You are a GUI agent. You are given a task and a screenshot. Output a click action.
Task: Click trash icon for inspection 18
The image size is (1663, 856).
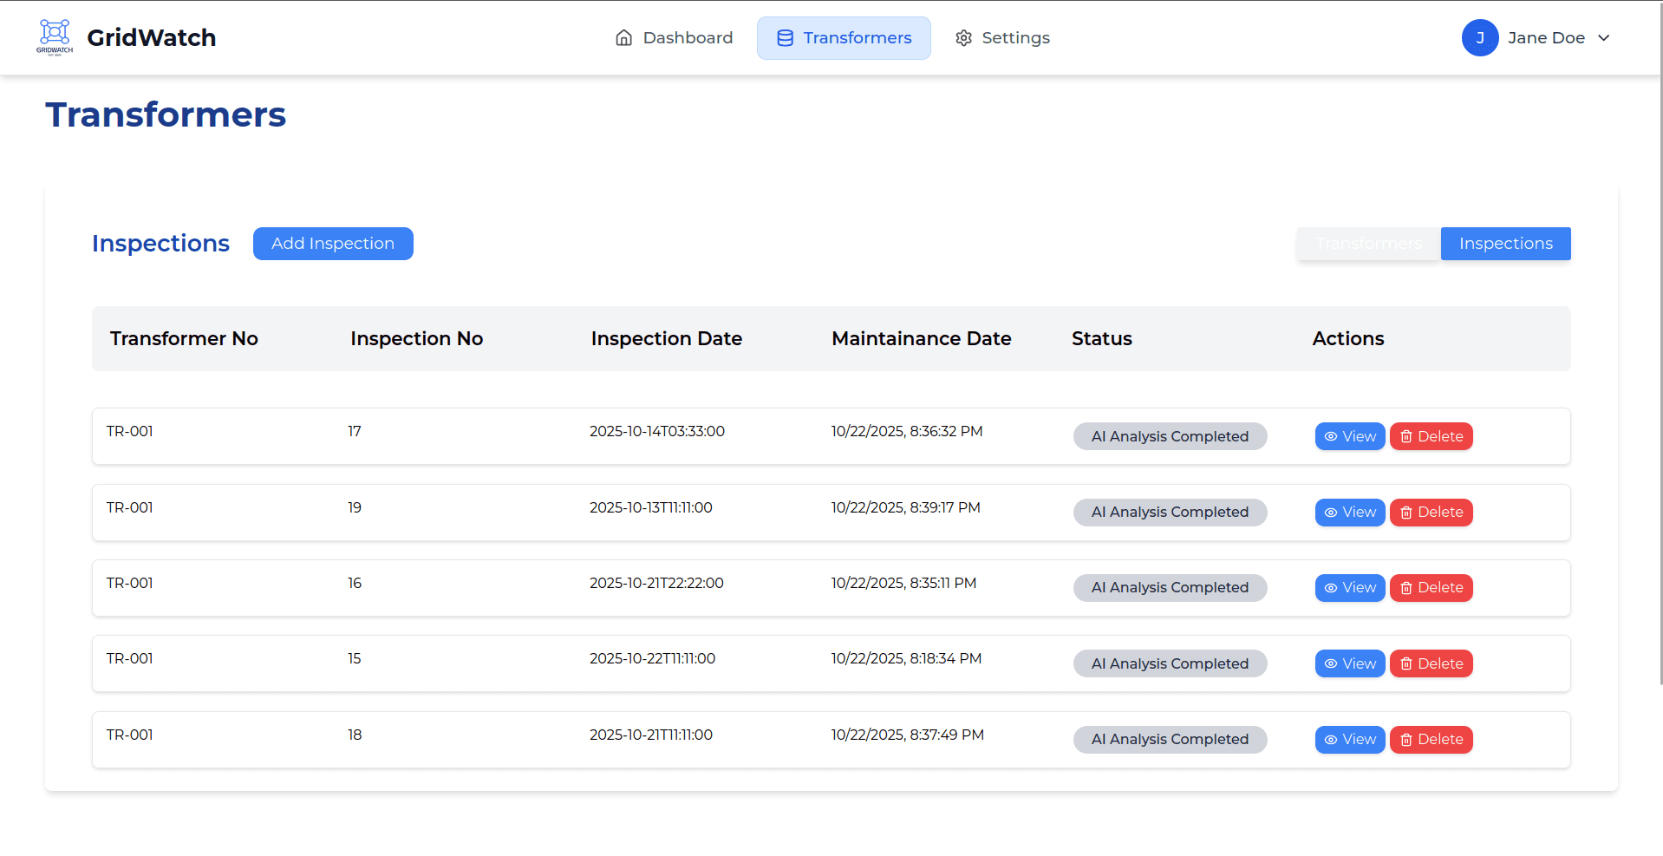coord(1406,740)
